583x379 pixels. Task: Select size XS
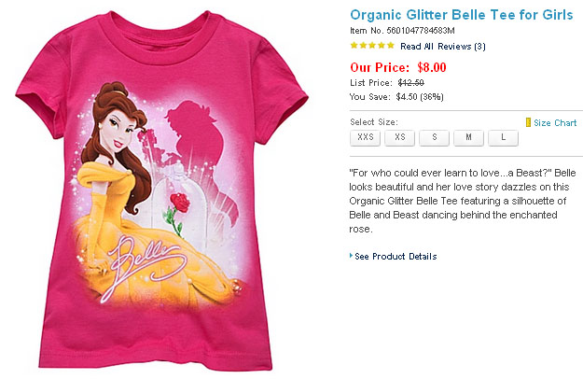pyautogui.click(x=399, y=138)
